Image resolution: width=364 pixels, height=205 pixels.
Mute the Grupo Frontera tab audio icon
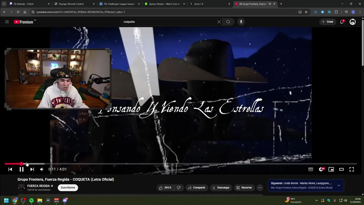[x=270, y=4]
